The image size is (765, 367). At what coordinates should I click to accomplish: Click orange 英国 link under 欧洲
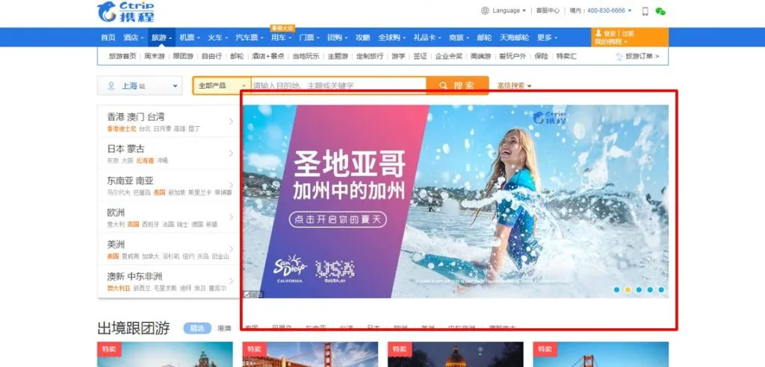(x=133, y=225)
